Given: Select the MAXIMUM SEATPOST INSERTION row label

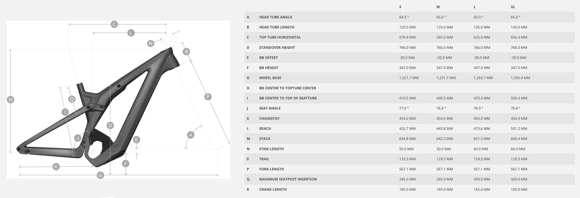Looking at the screenshot, I should pos(288,179).
